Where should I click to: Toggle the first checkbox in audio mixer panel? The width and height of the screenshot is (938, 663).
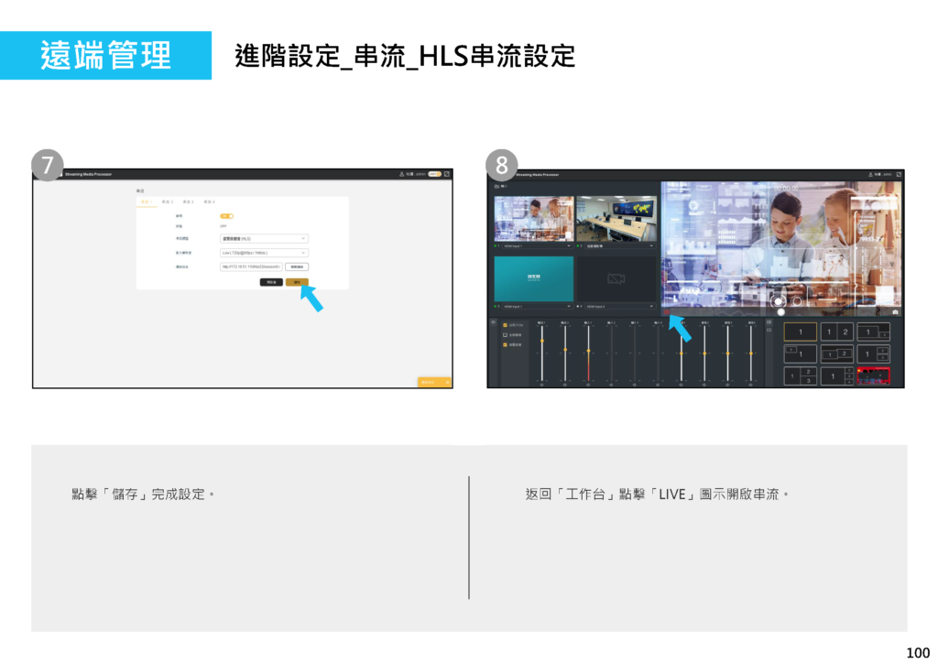tap(504, 325)
